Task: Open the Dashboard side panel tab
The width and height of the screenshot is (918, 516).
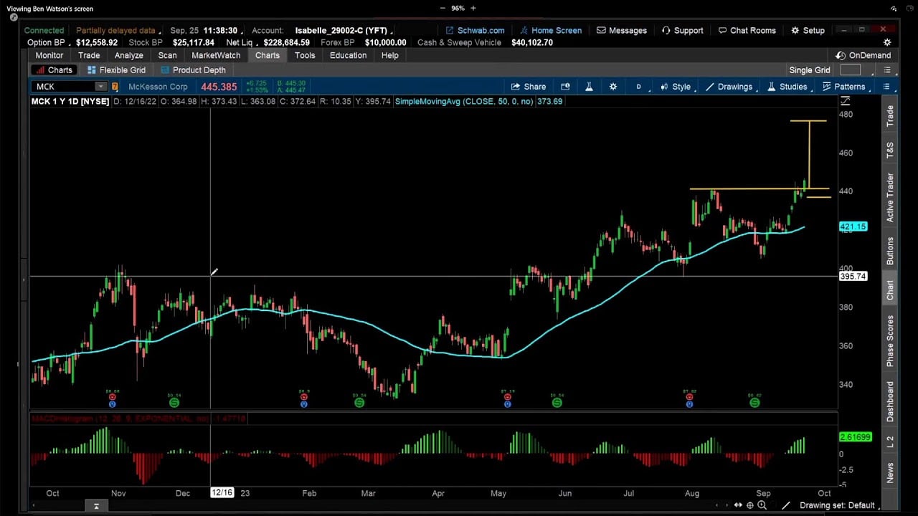Action: 890,401
